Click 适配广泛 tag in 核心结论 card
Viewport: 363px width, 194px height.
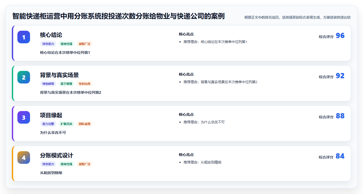click(x=85, y=44)
